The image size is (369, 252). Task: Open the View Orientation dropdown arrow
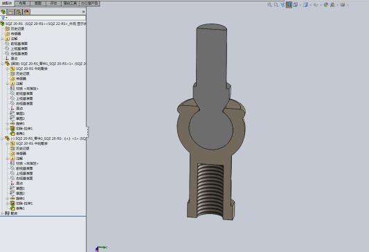(300, 5)
